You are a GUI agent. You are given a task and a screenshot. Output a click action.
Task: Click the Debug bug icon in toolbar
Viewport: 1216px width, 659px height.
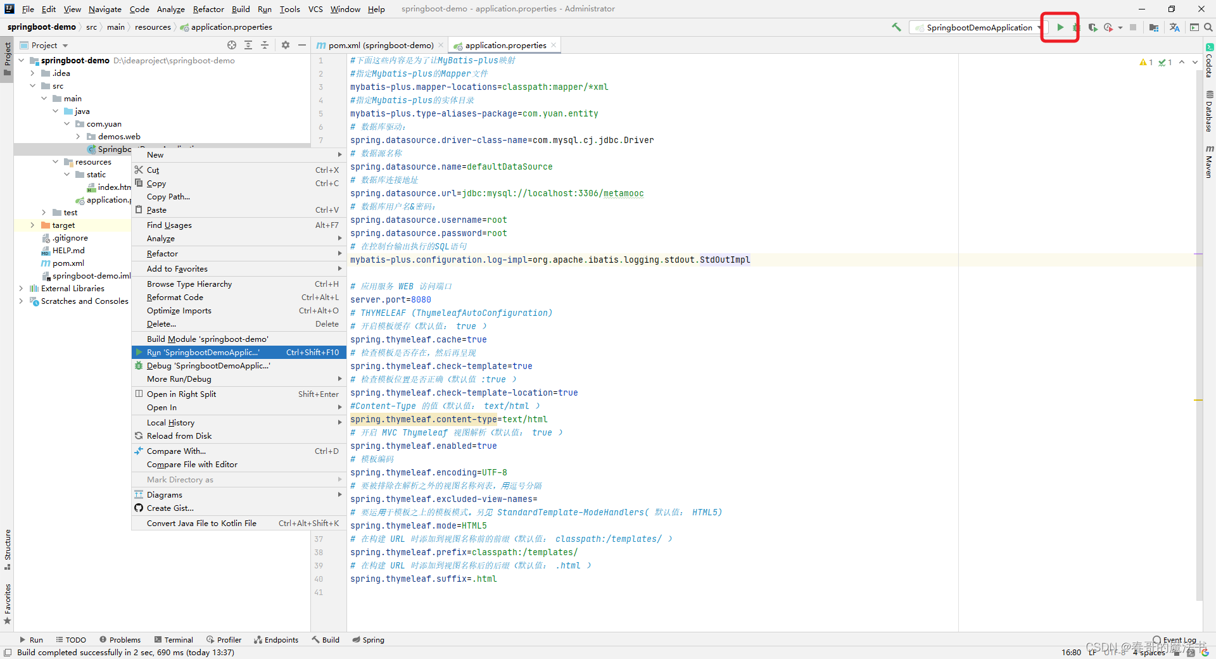[x=1075, y=27]
